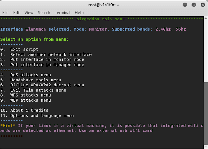Open the Search menu
This screenshot has height=149, width=208.
pyautogui.click(x=44, y=12)
